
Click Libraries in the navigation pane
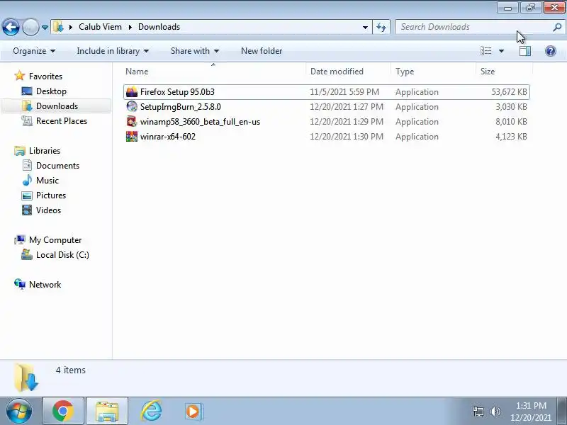pyautogui.click(x=45, y=150)
